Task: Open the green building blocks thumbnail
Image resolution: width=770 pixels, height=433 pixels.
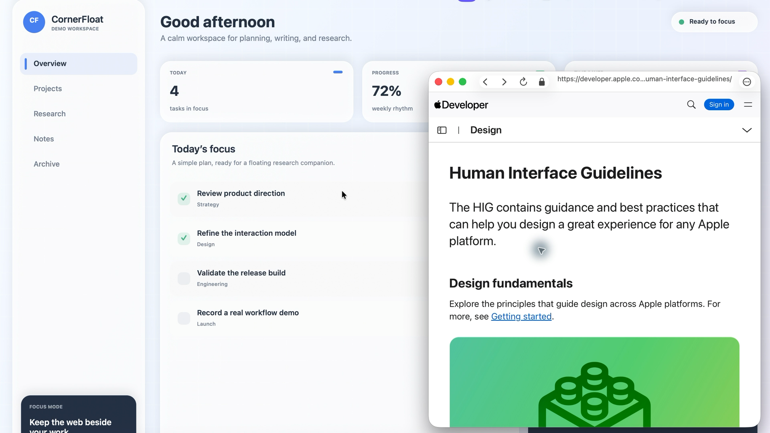Action: [594, 382]
